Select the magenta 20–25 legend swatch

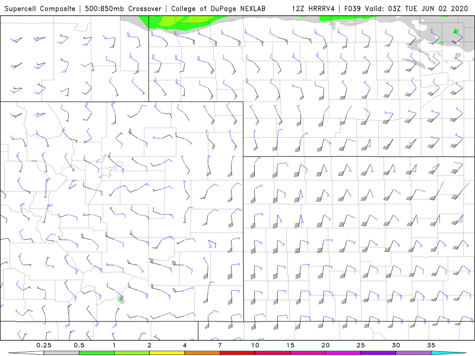[343, 353]
